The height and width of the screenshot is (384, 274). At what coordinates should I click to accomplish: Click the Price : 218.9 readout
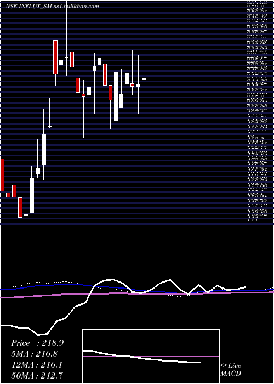[37, 343]
